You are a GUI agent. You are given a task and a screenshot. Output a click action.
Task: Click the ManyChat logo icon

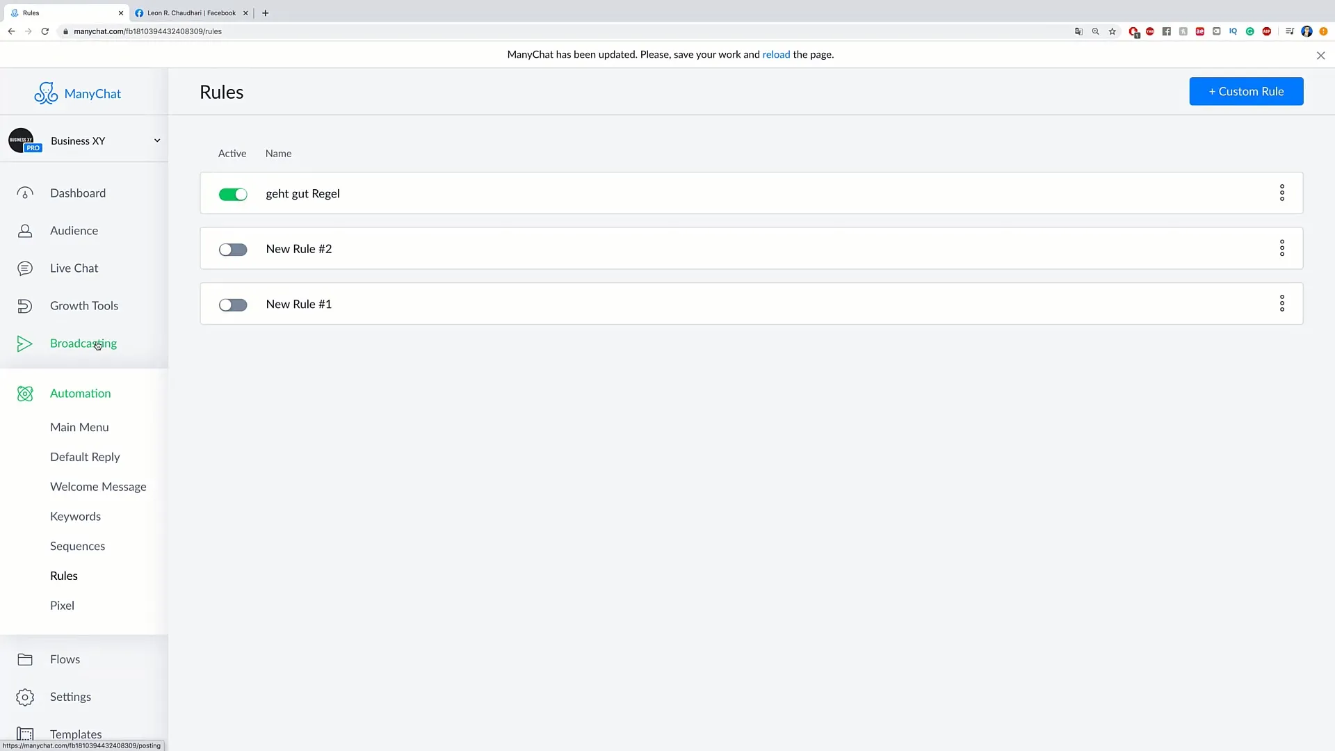point(46,92)
